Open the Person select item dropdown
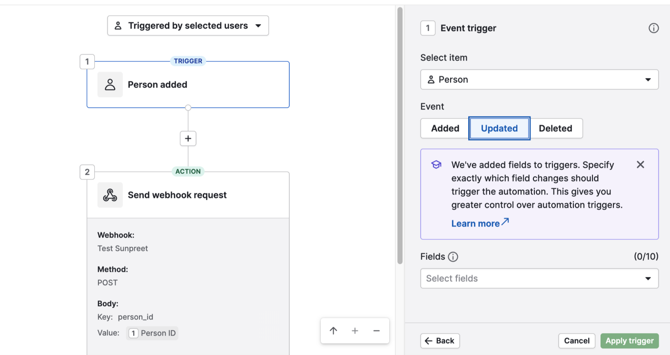This screenshot has width=670, height=355. coord(540,79)
